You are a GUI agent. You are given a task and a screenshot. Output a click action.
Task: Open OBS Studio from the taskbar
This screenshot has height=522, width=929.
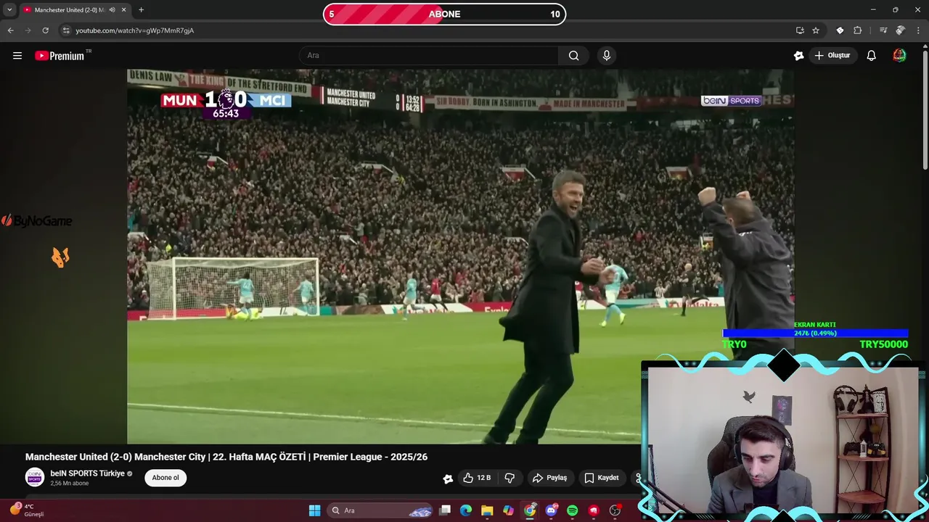click(615, 510)
